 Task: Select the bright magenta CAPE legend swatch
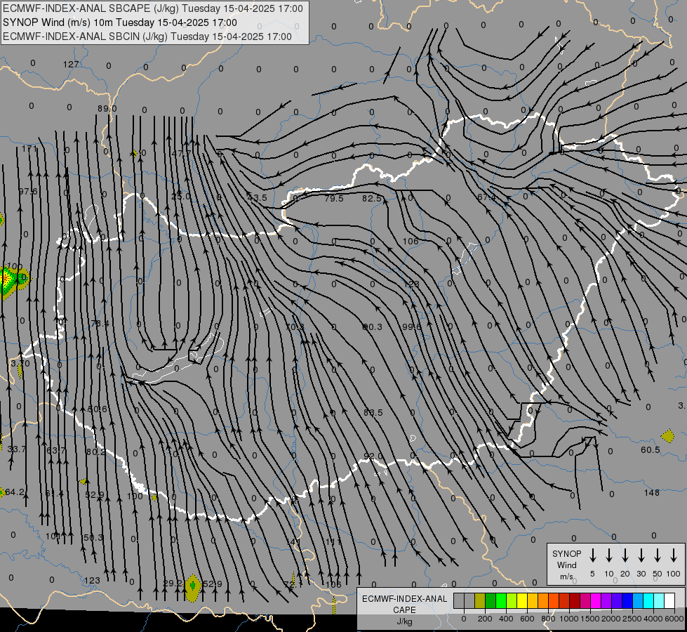[596, 601]
